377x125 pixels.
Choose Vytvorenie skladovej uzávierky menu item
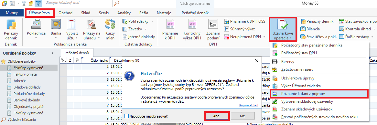point(320,101)
